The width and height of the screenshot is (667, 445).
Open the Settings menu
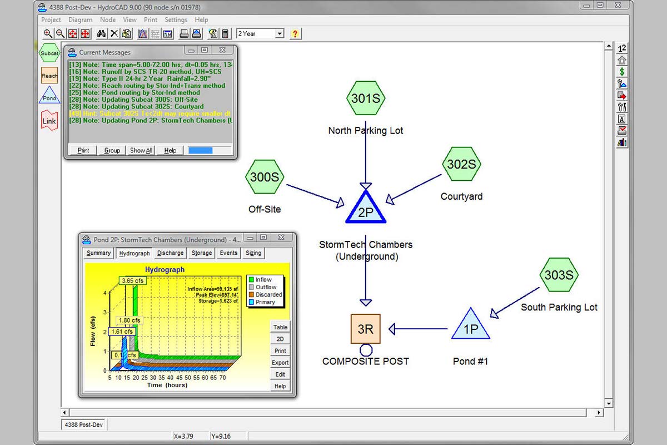(176, 19)
